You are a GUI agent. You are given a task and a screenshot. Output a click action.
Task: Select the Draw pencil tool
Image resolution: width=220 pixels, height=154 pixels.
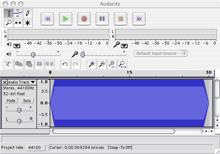pos(27,14)
